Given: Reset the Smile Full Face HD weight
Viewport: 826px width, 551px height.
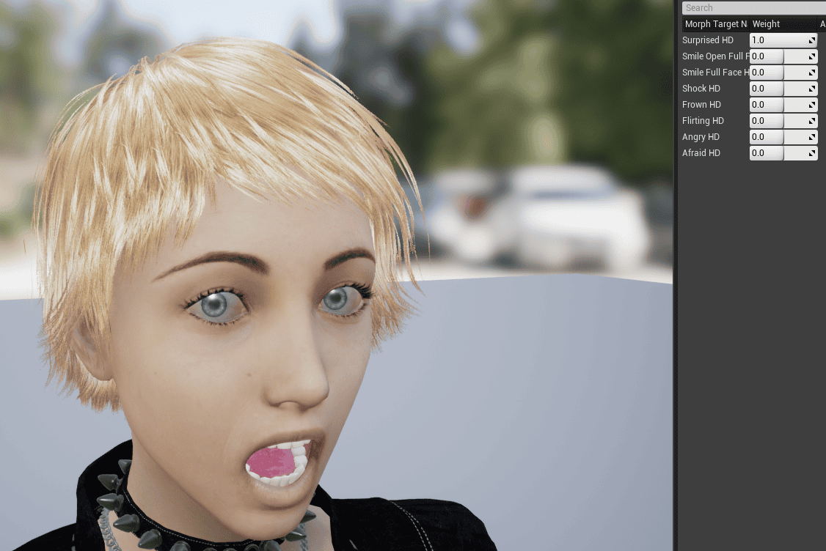Looking at the screenshot, I should pyautogui.click(x=812, y=73).
